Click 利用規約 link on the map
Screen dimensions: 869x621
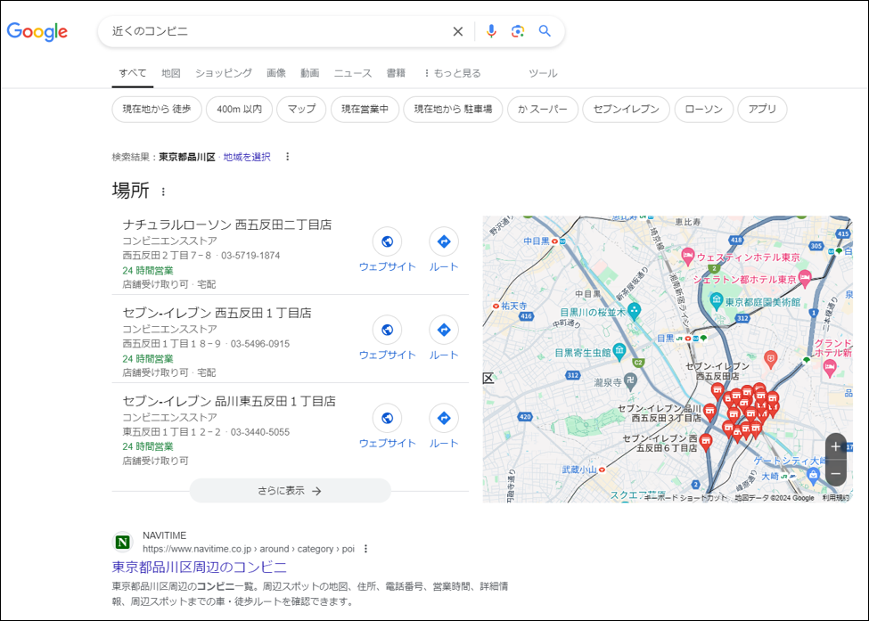[835, 498]
